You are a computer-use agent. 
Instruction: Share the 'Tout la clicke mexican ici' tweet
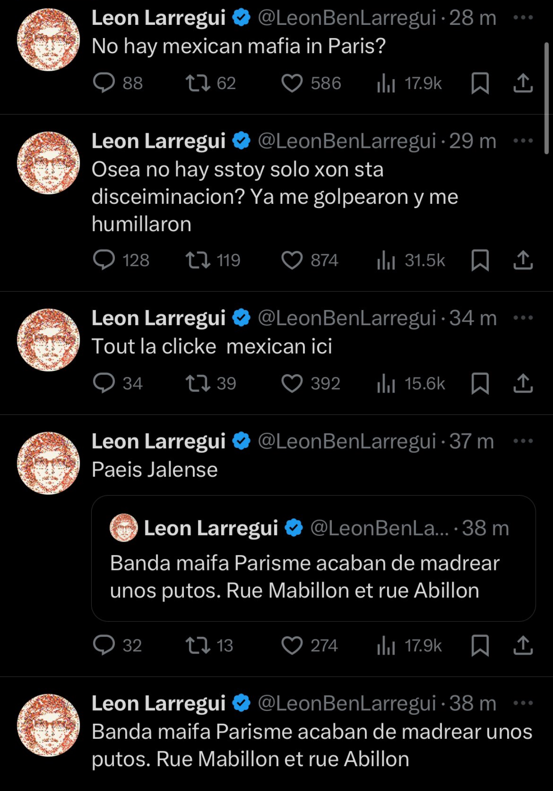tap(523, 383)
